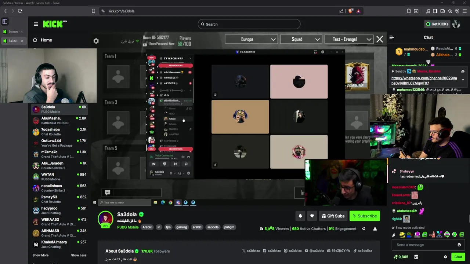
Task: Share the stream via share icon
Action: tap(363, 229)
